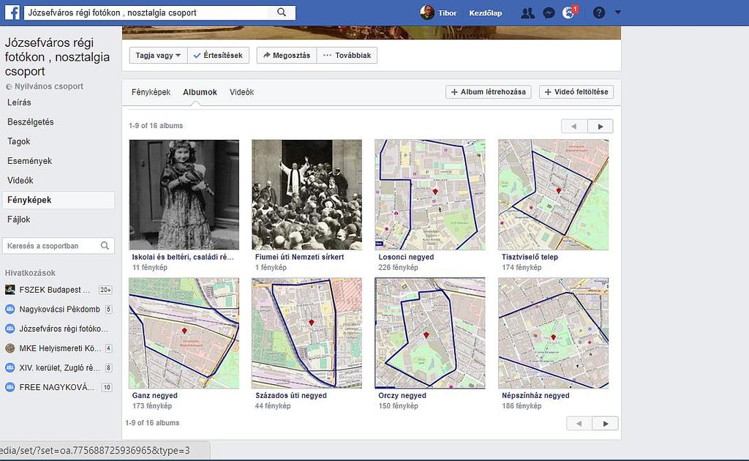Select Fényképek in the sidebar
Image resolution: width=749 pixels, height=461 pixels.
point(59,200)
